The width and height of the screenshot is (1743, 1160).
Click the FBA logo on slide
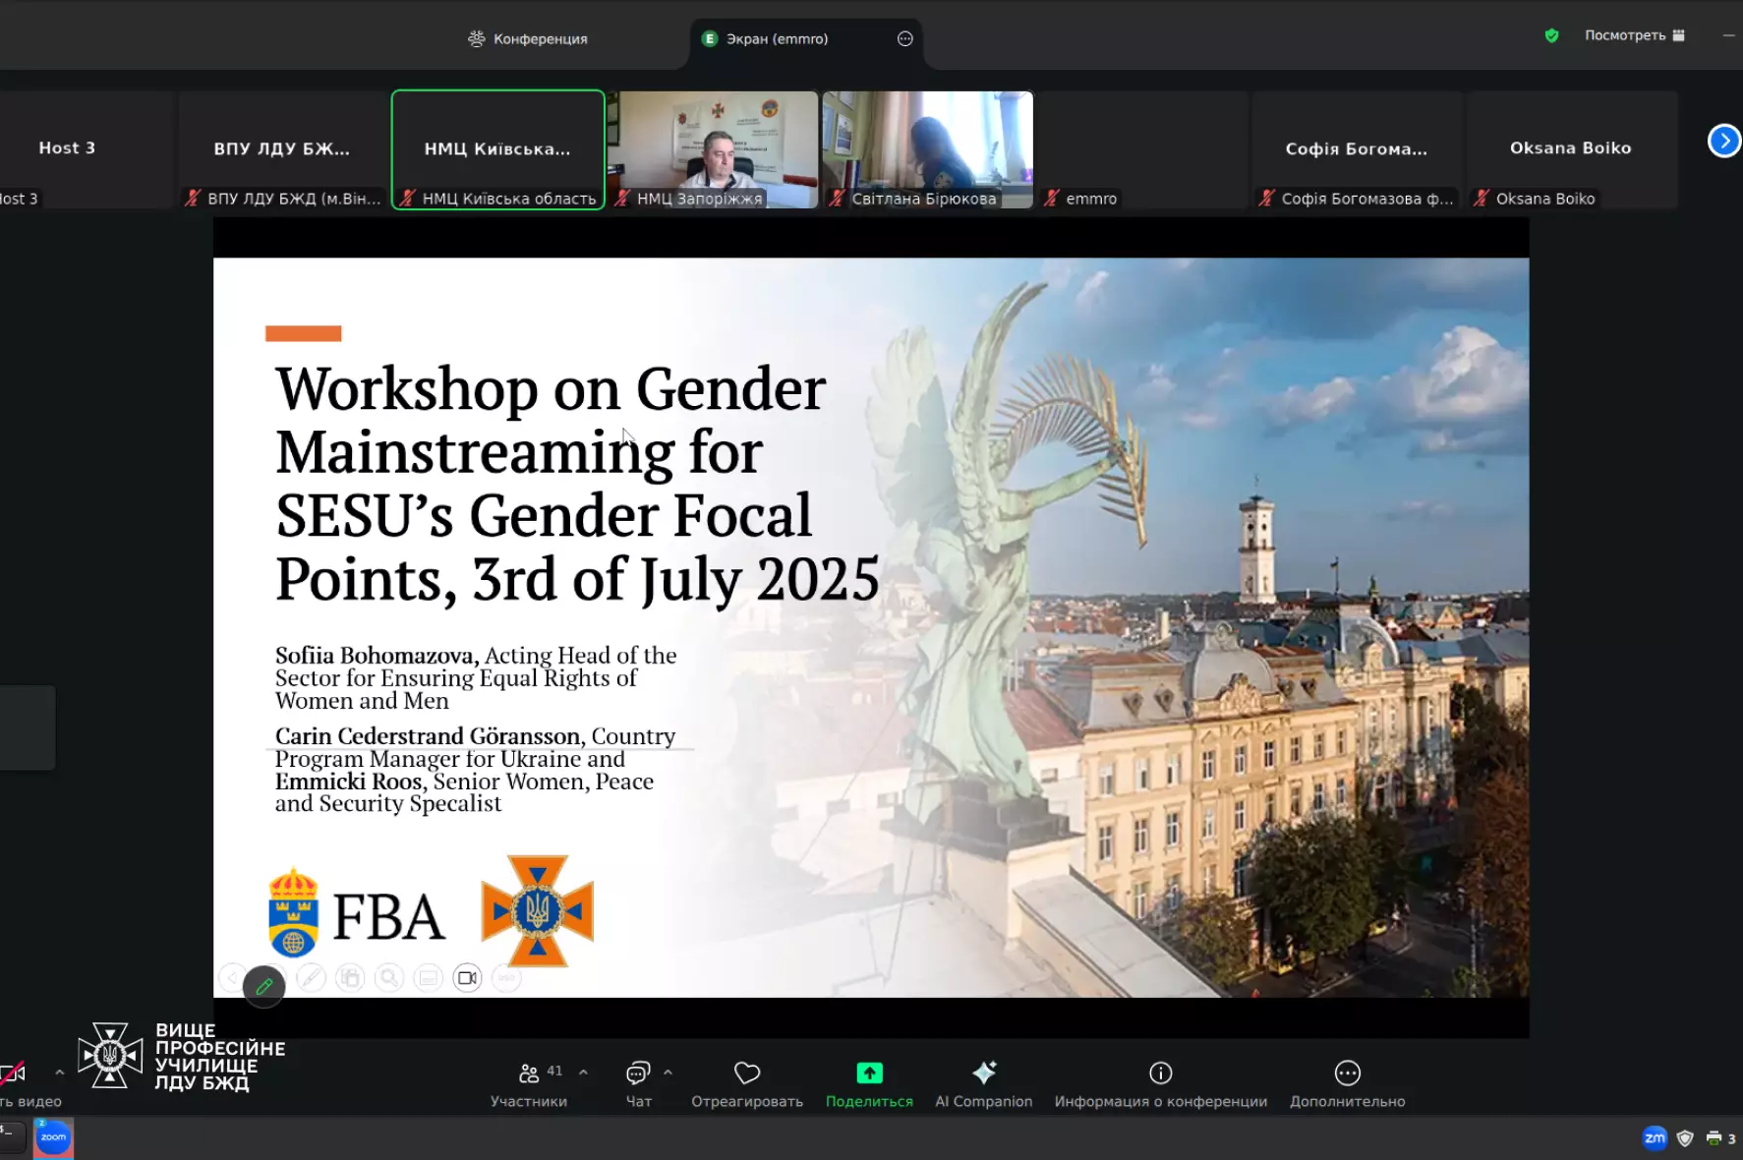click(357, 913)
